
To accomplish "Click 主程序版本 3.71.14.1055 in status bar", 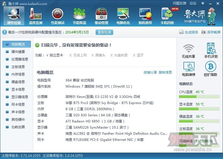I will click(x=21, y=155).
